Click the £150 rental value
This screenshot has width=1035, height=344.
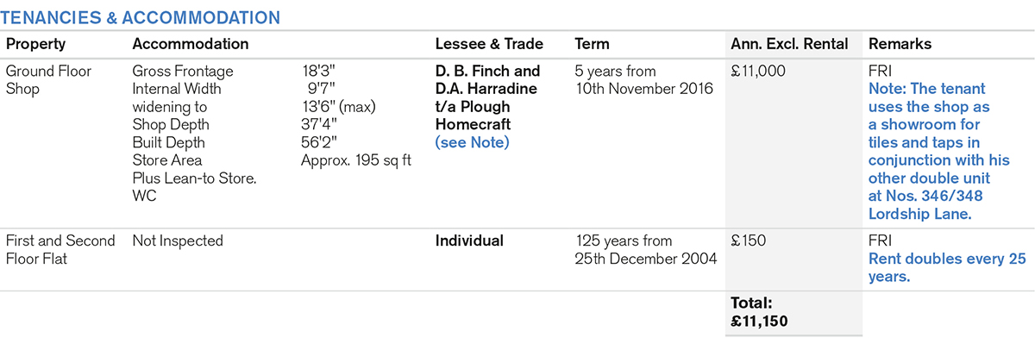tap(748, 241)
